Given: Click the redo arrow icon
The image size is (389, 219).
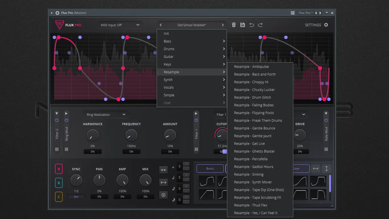Looking at the screenshot, I should coord(260,25).
